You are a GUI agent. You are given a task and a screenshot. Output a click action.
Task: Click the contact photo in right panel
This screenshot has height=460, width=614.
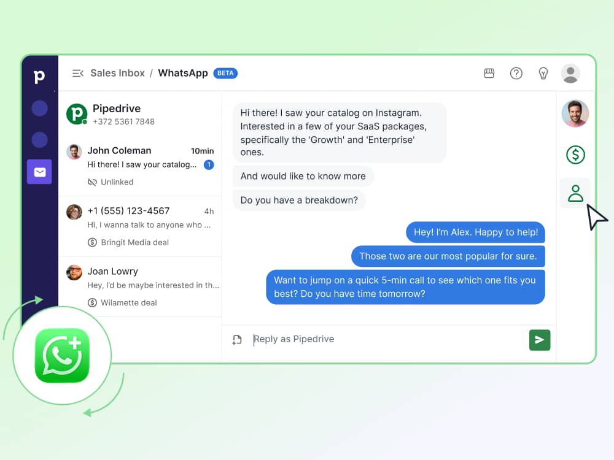(575, 113)
